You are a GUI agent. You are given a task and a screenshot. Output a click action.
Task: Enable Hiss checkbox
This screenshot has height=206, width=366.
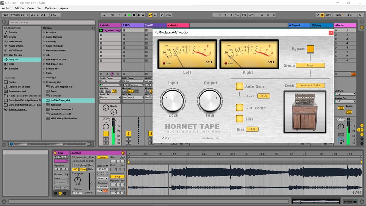coord(239,119)
